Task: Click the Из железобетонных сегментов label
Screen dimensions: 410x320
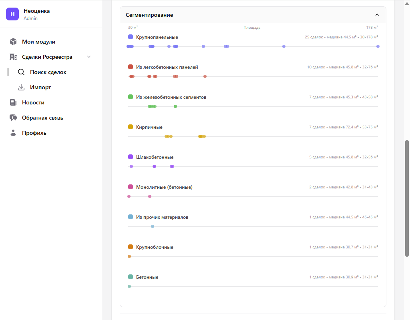Action: coord(171,97)
